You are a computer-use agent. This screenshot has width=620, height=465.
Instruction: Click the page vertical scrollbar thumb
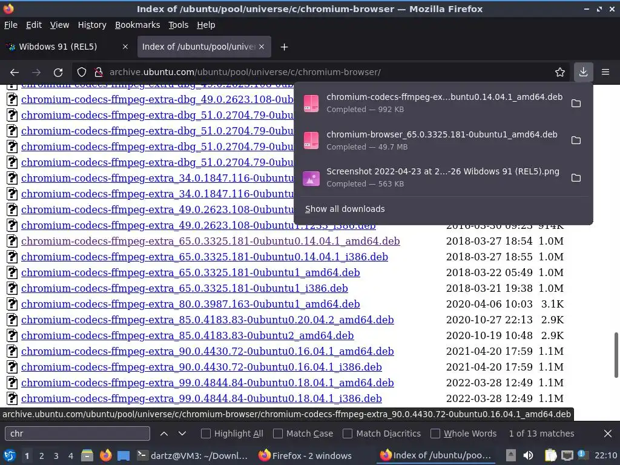coord(616,355)
